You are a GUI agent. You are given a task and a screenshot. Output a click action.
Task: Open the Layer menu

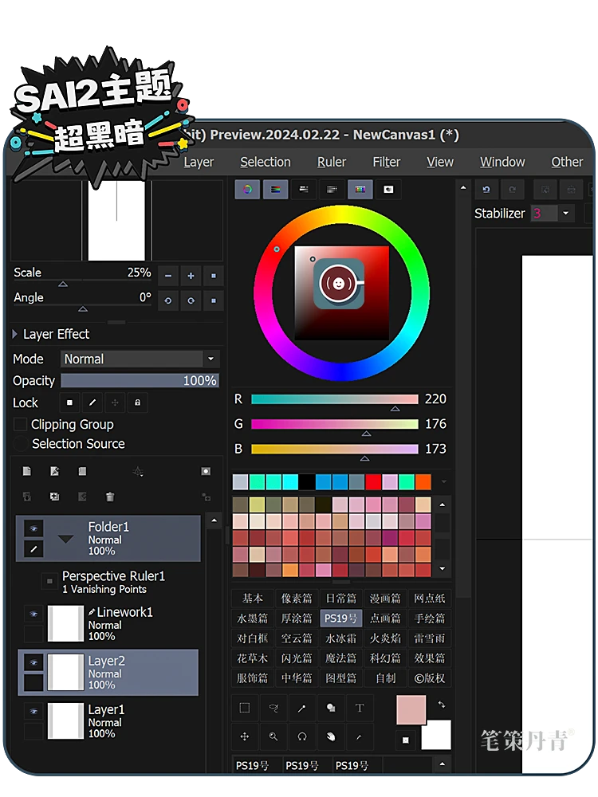click(x=199, y=162)
